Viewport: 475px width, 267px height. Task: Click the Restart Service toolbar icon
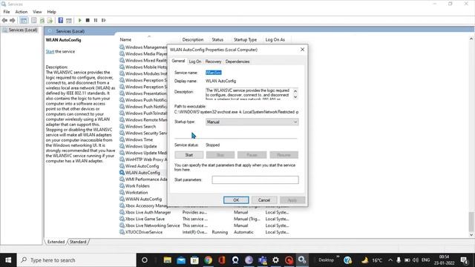(104, 20)
